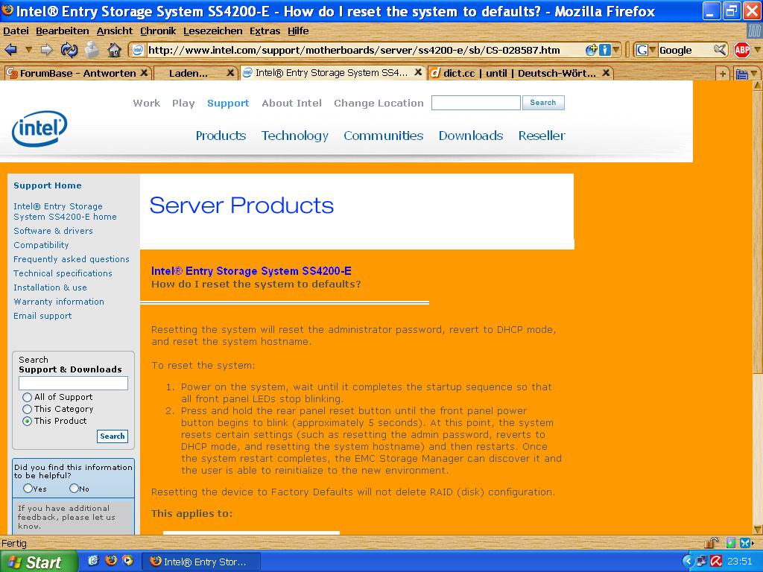Open the Ansicht menu
Viewport: 763px width, 572px height.
114,31
